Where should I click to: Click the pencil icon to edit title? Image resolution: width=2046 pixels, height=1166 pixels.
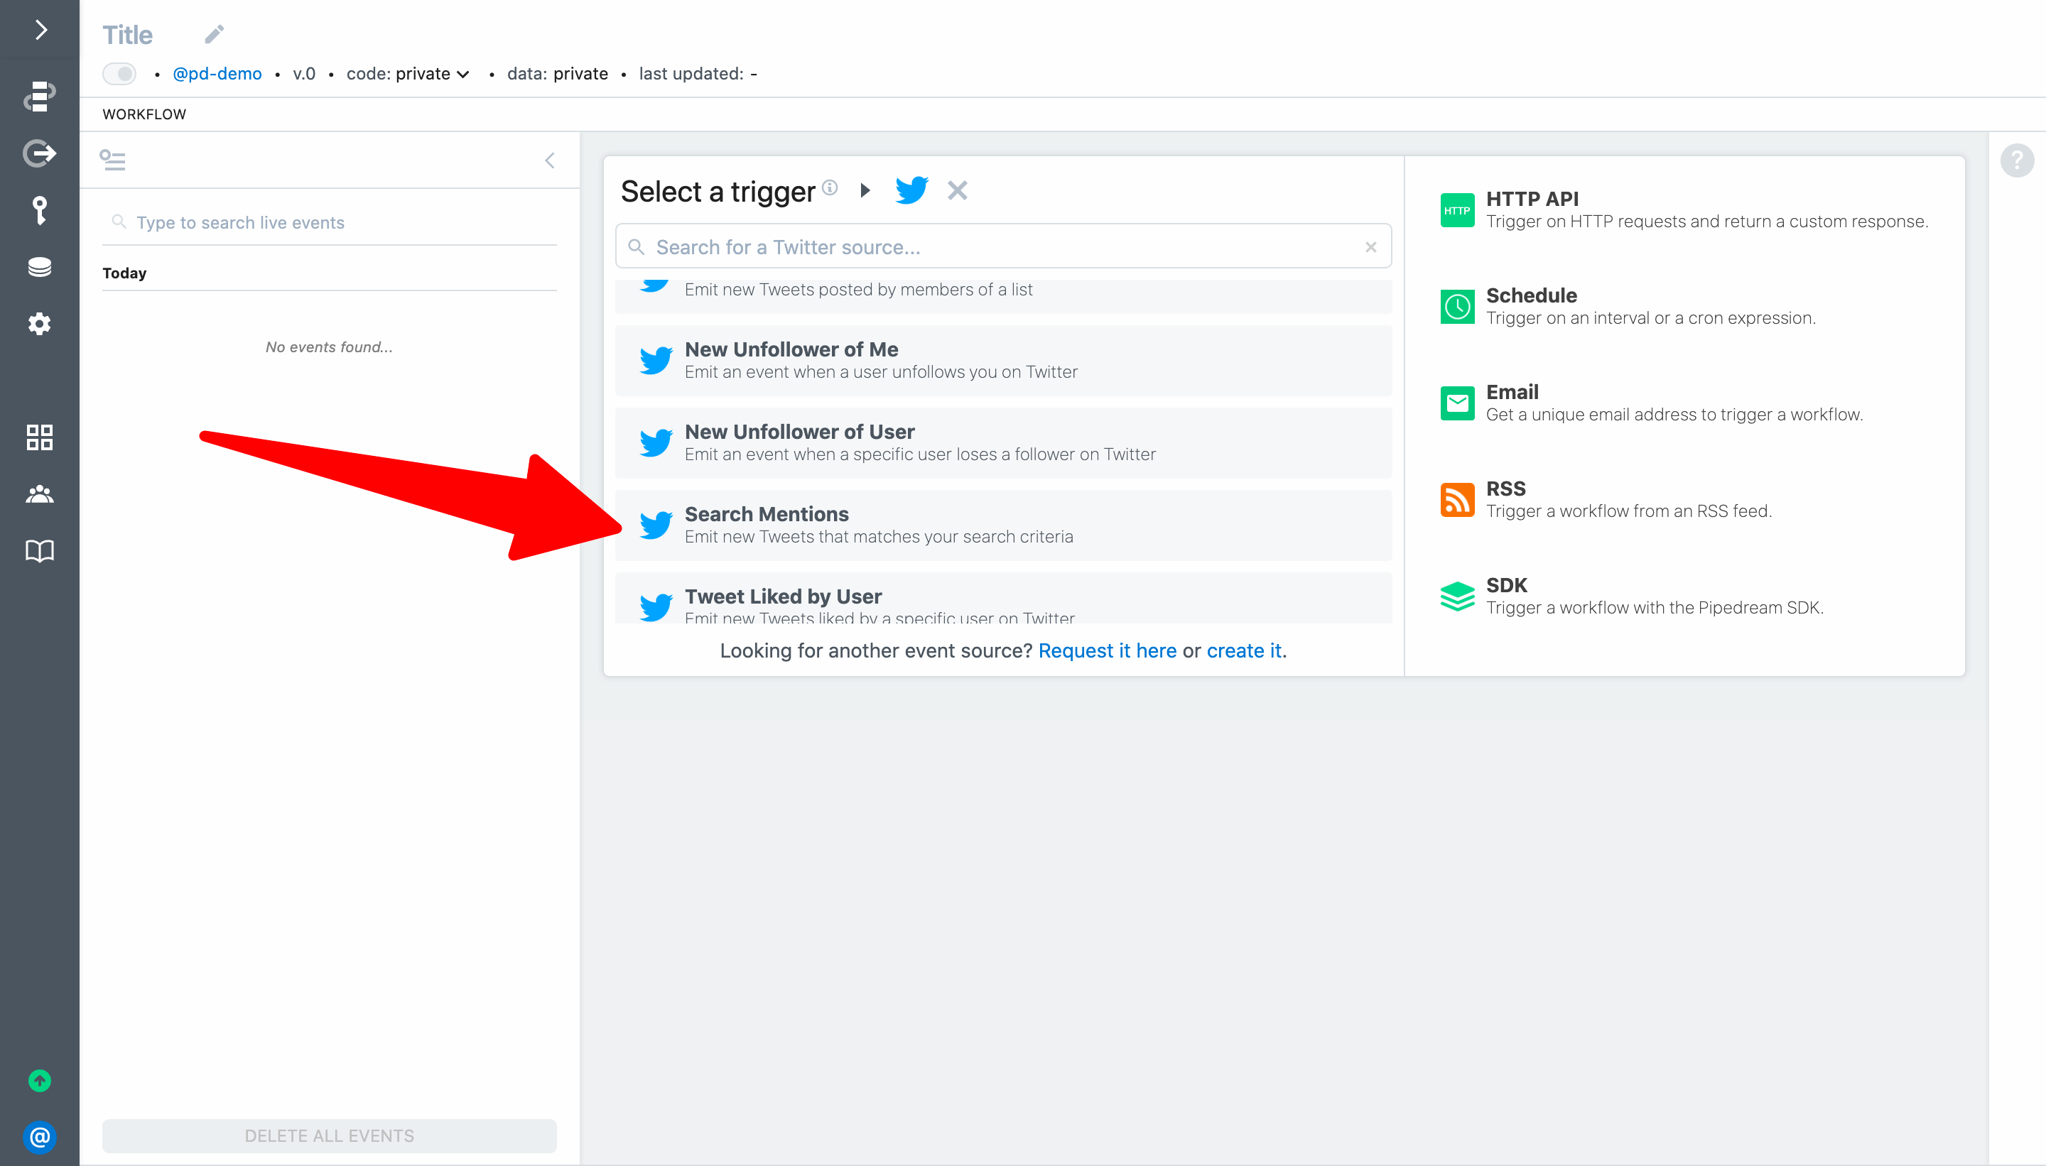pos(214,34)
